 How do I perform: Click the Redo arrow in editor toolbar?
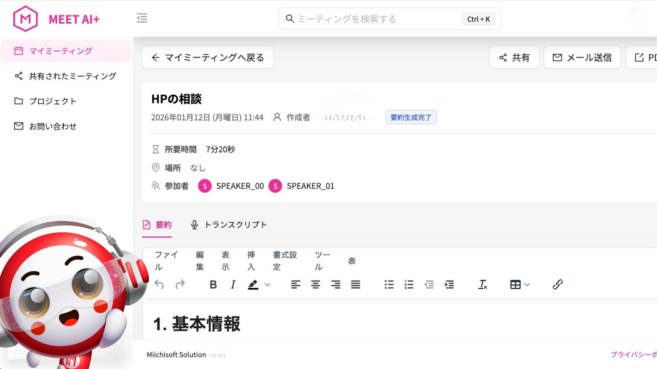point(180,284)
